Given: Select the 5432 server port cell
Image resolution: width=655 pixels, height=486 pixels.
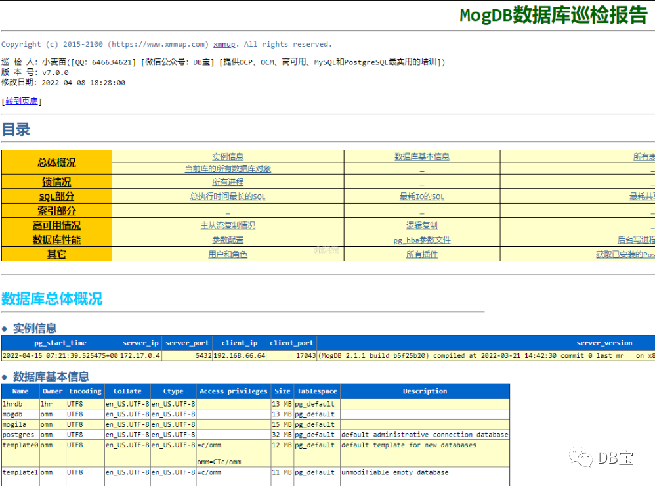Looking at the screenshot, I should 187,355.
